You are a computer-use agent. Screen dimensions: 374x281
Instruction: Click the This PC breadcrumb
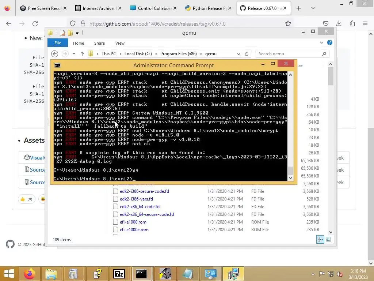click(109, 54)
